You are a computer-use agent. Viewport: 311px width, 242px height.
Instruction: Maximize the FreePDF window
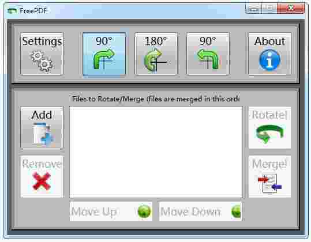point(269,8)
